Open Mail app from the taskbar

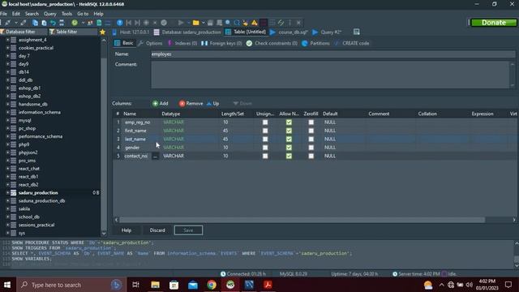pos(193,285)
